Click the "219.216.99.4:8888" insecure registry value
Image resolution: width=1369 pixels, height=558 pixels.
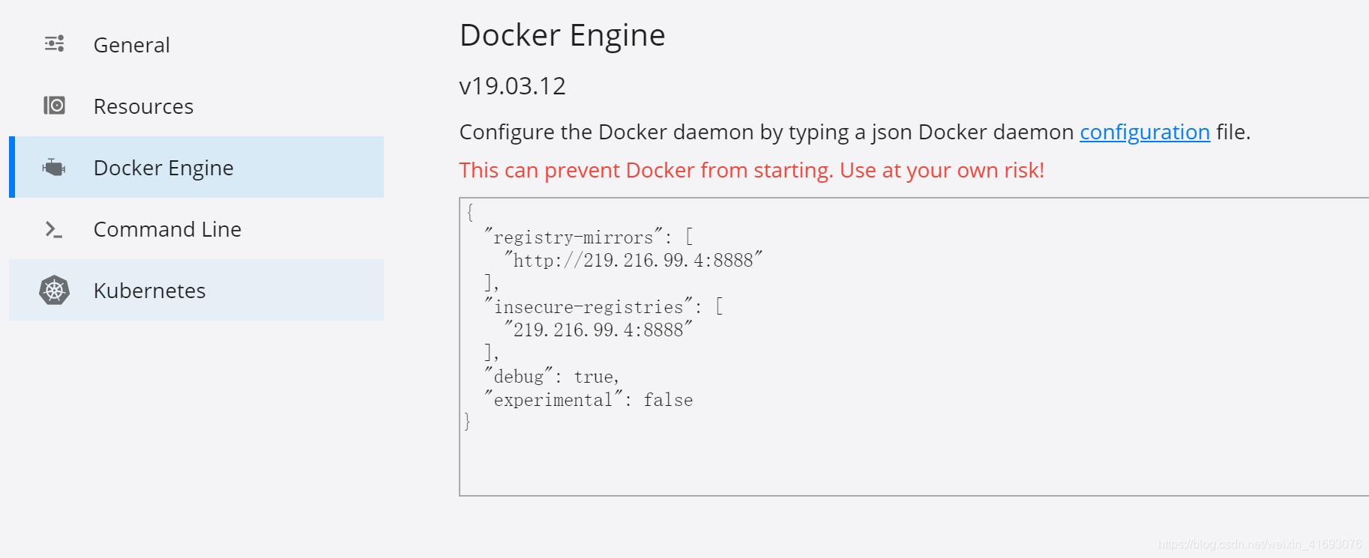[598, 330]
